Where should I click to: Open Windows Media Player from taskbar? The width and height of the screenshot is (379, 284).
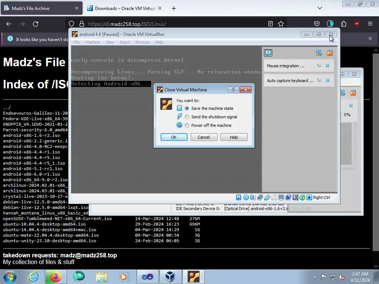coord(124,277)
